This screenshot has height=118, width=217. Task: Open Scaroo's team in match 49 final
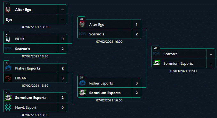coord(170,54)
